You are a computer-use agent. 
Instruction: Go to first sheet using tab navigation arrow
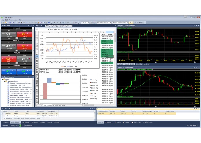(x=36, y=105)
